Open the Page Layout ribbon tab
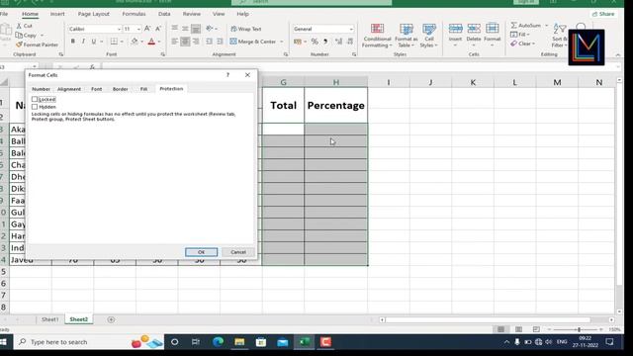The image size is (633, 356). click(x=94, y=14)
